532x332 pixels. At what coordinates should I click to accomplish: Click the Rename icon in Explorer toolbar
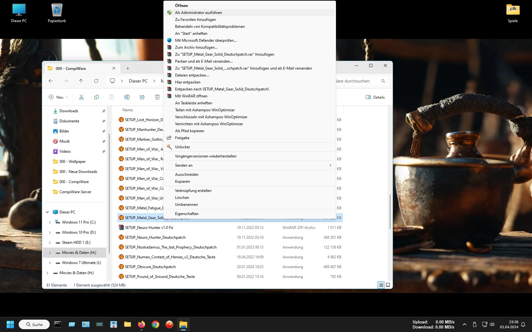[127, 97]
